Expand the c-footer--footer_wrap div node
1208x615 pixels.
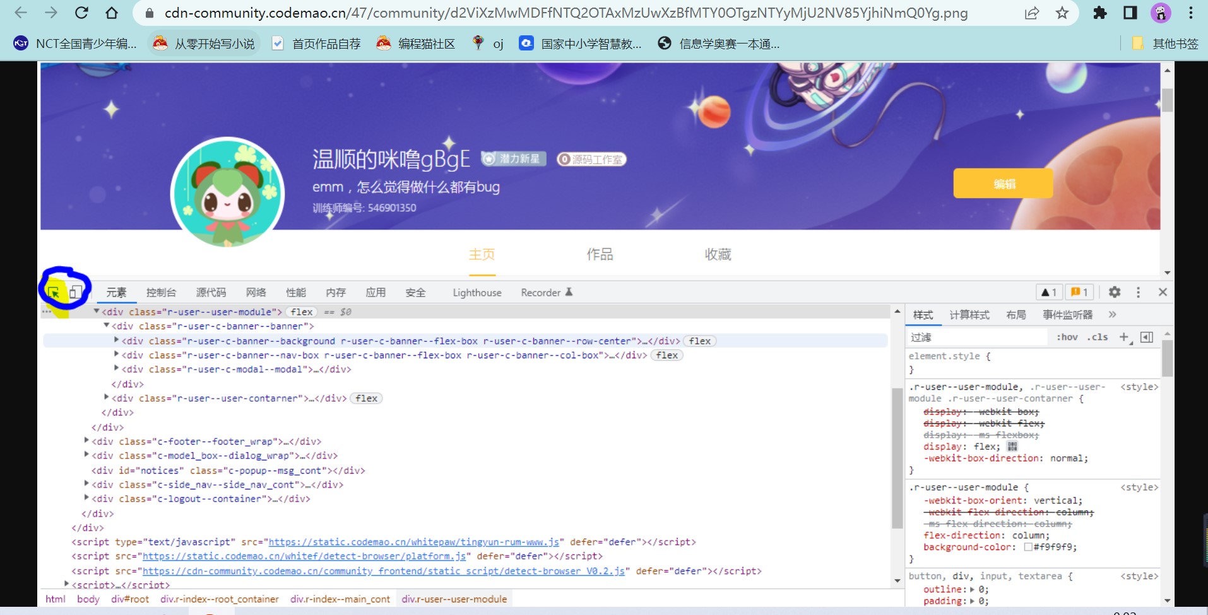pos(86,440)
